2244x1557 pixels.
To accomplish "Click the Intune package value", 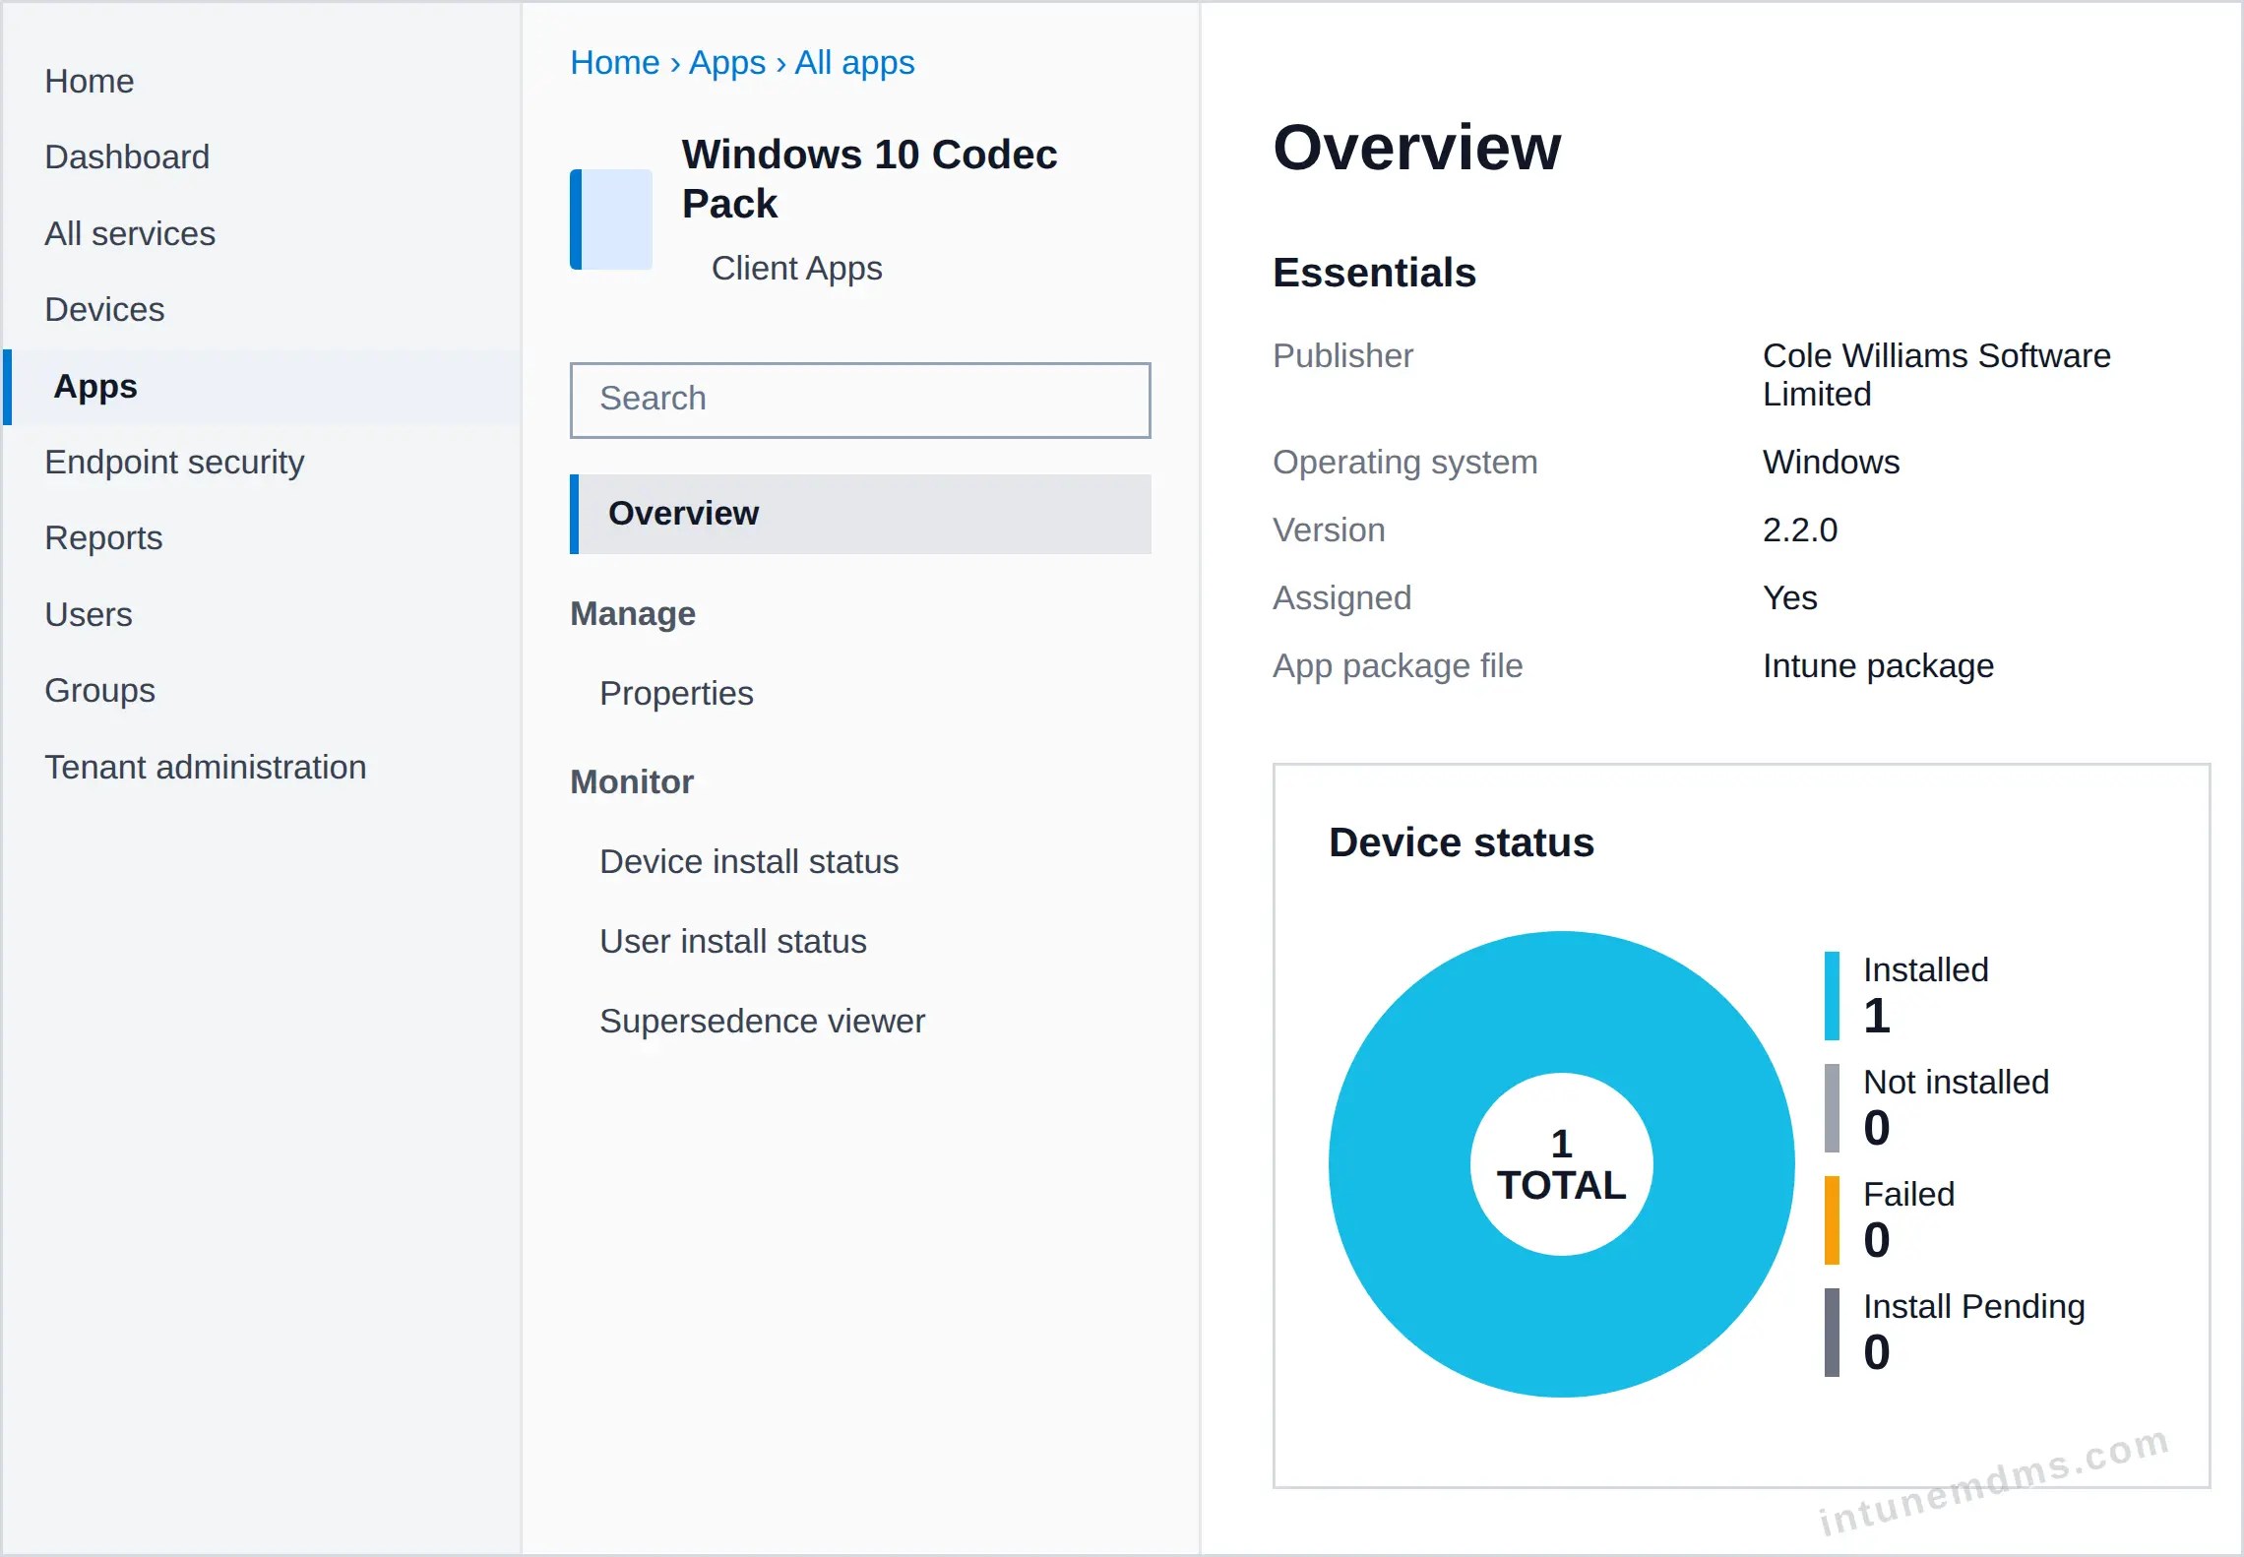I will tap(1878, 665).
